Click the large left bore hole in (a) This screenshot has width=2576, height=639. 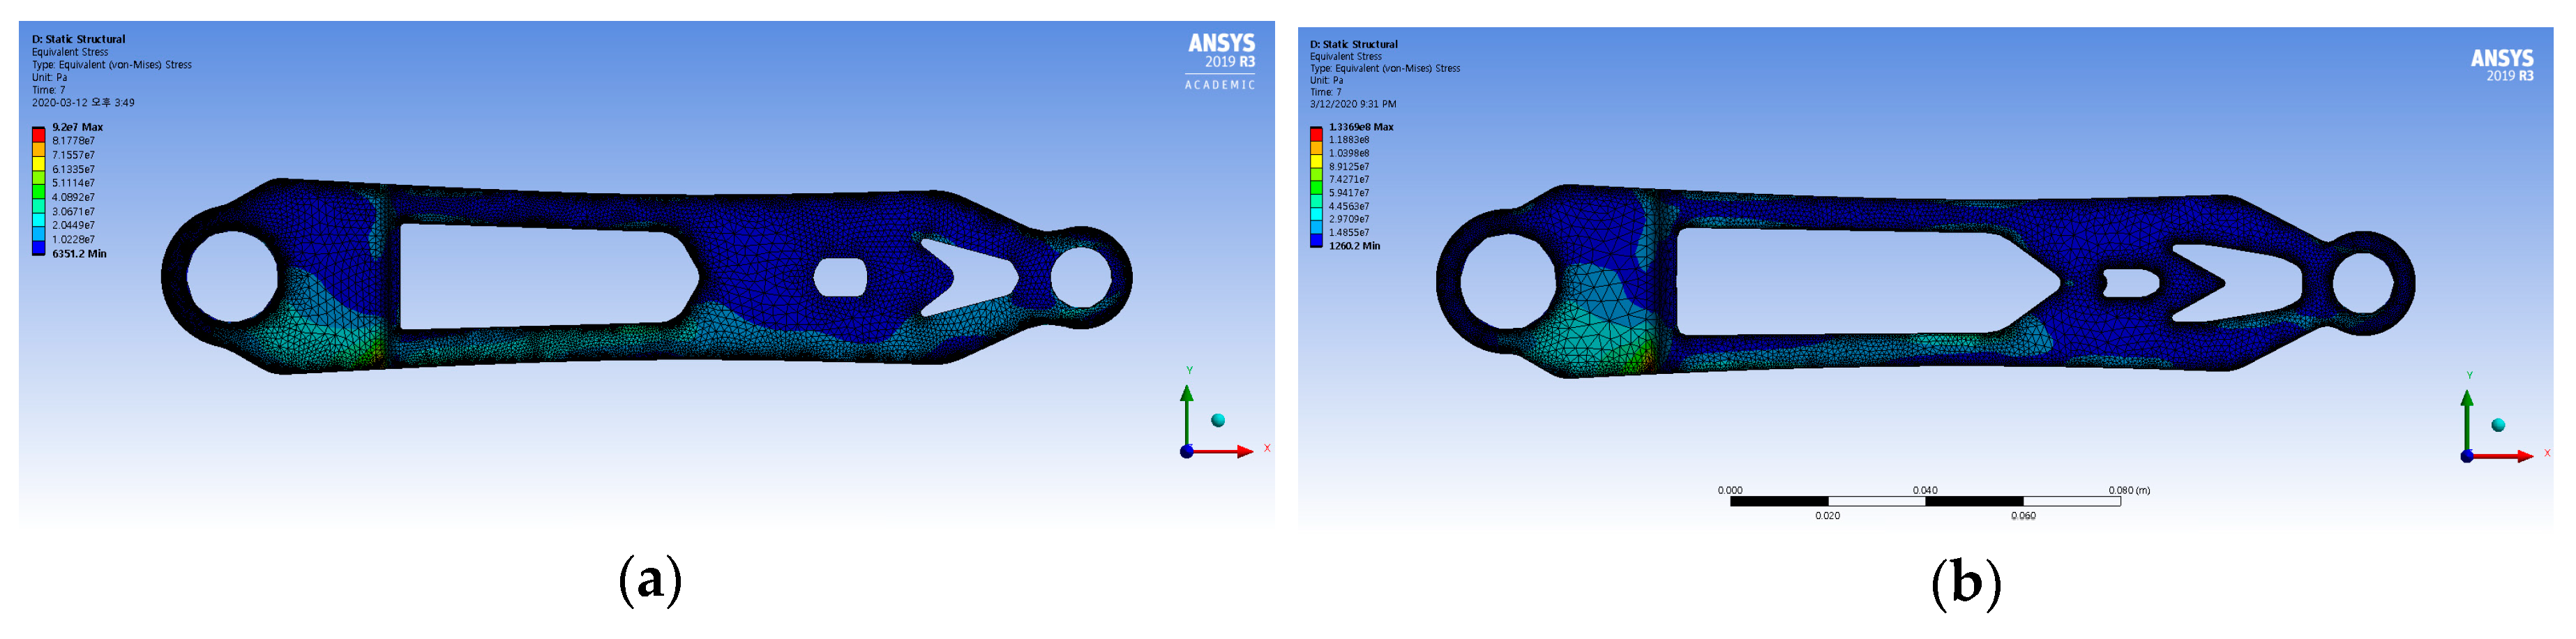tap(232, 277)
